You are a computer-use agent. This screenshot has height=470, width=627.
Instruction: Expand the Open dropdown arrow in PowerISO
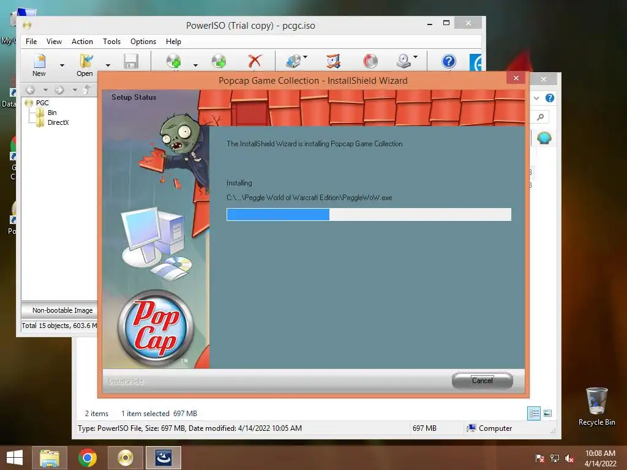click(x=108, y=65)
